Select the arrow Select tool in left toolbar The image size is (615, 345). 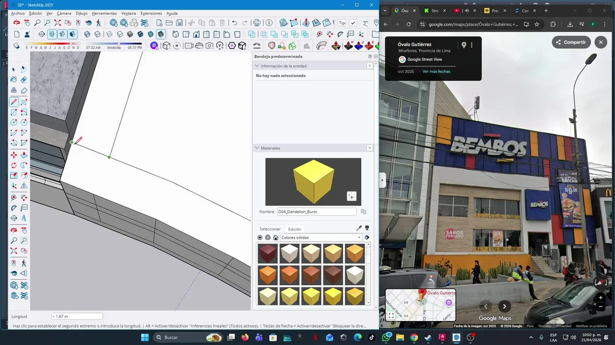tap(13, 69)
